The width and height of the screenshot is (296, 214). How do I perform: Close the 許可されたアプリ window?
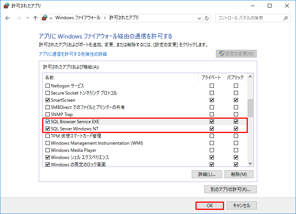(287, 6)
